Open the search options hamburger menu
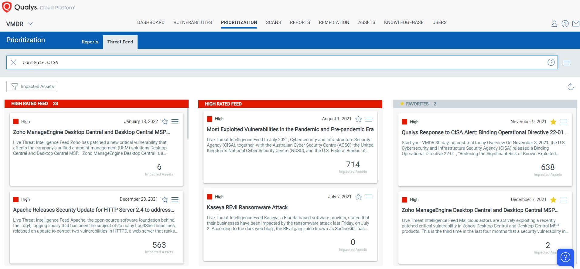 (x=567, y=63)
